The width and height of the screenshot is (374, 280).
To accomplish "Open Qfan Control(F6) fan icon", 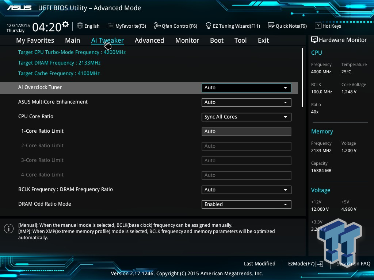I will [x=157, y=26].
